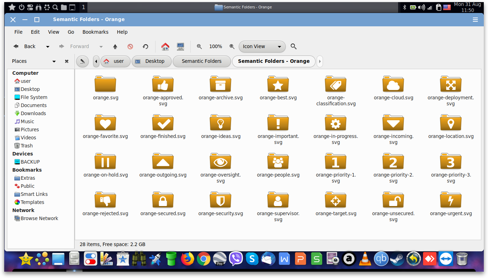
Task: Open File System in the sidebar
Action: click(34, 97)
